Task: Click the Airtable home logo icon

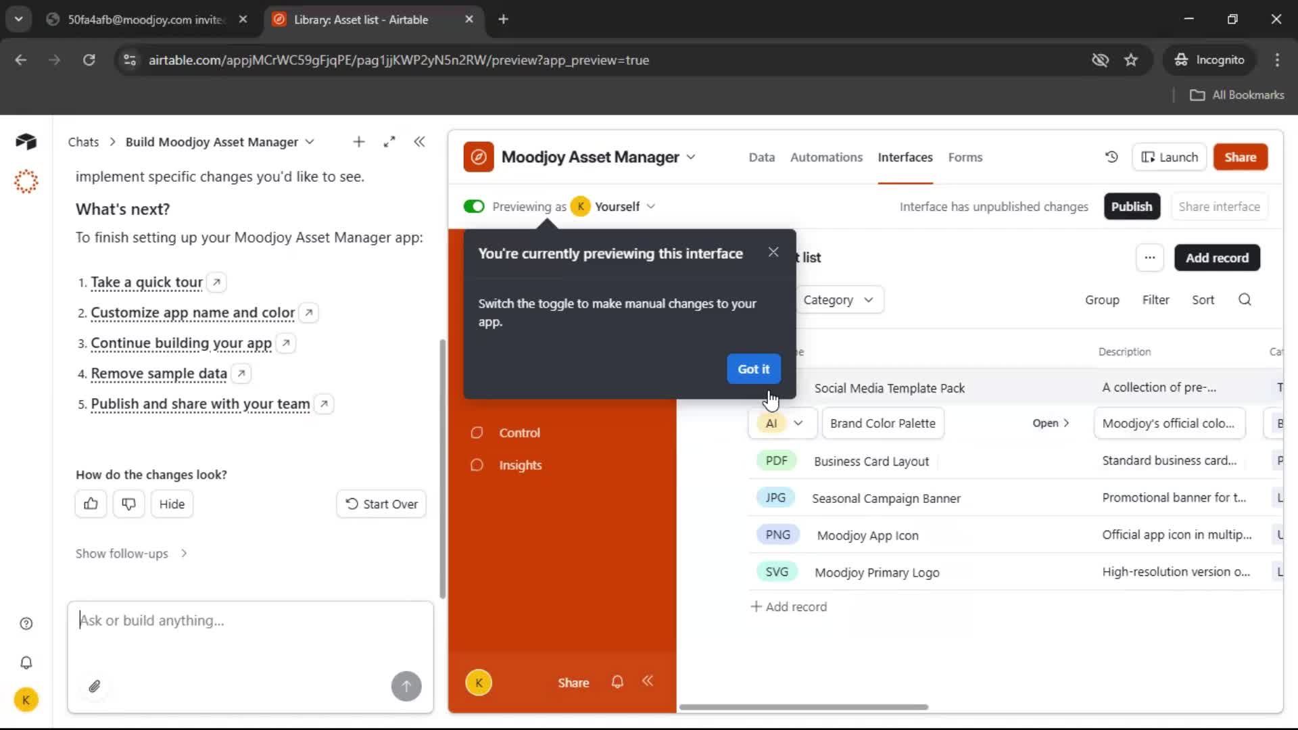Action: pos(26,141)
